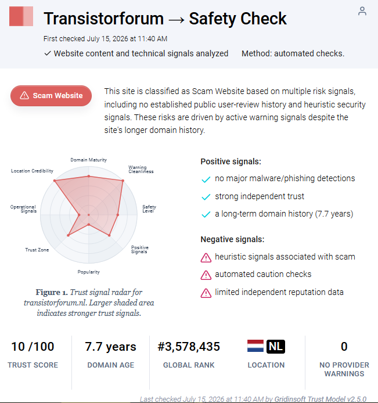378x403 pixels.
Task: Click the Scam Website warning badge
Action: (x=51, y=96)
